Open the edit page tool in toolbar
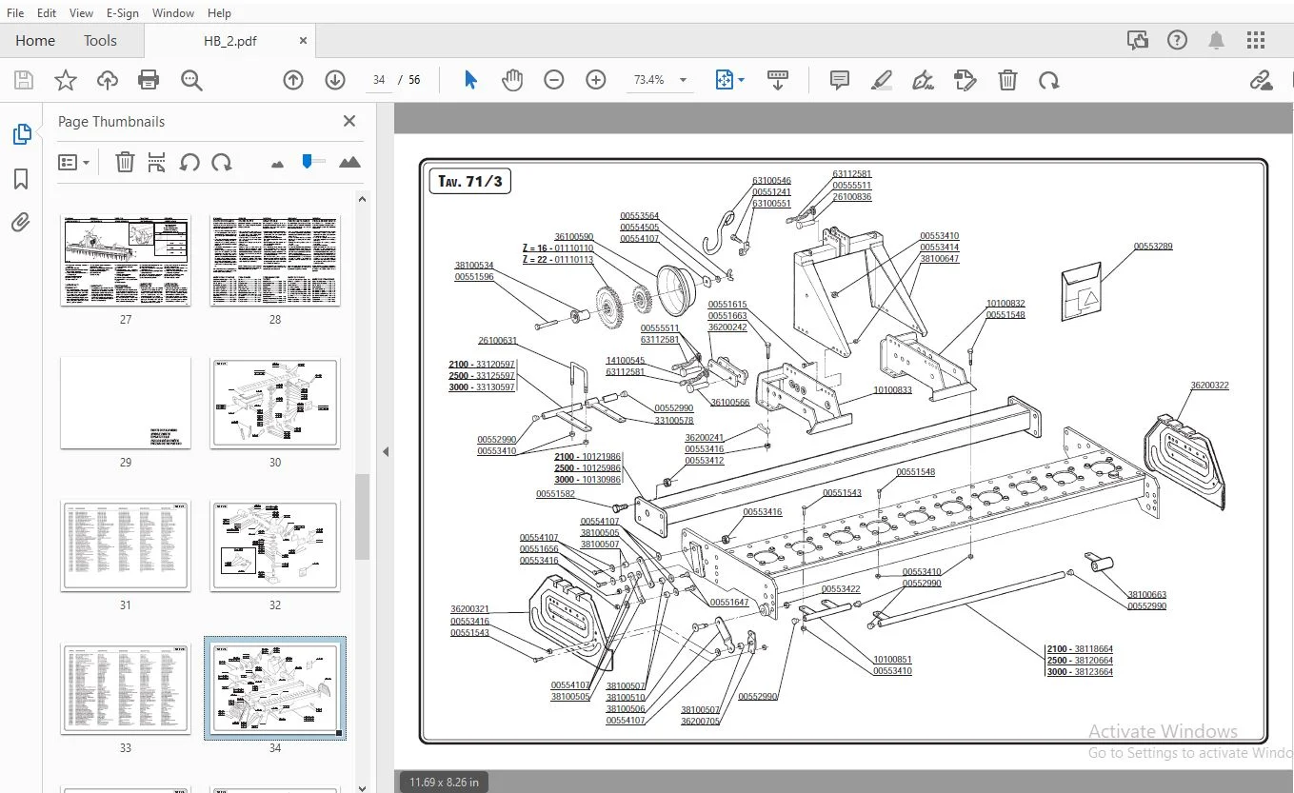Image resolution: width=1294 pixels, height=793 pixels. [966, 80]
